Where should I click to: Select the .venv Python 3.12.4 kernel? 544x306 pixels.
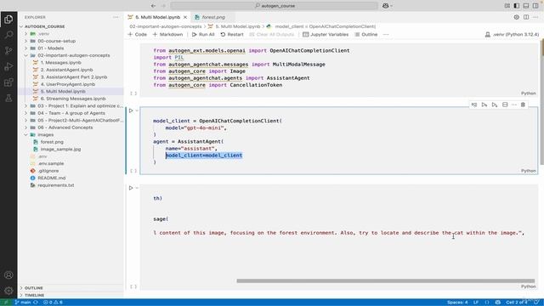tap(512, 34)
